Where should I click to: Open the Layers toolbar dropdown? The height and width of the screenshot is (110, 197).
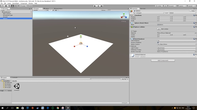point(182,6)
